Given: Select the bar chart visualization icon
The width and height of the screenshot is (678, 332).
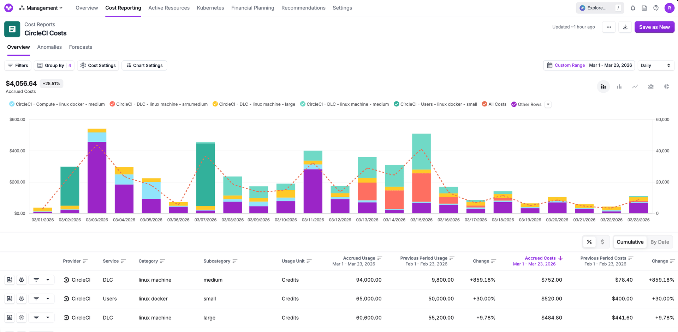Looking at the screenshot, I should coord(619,86).
